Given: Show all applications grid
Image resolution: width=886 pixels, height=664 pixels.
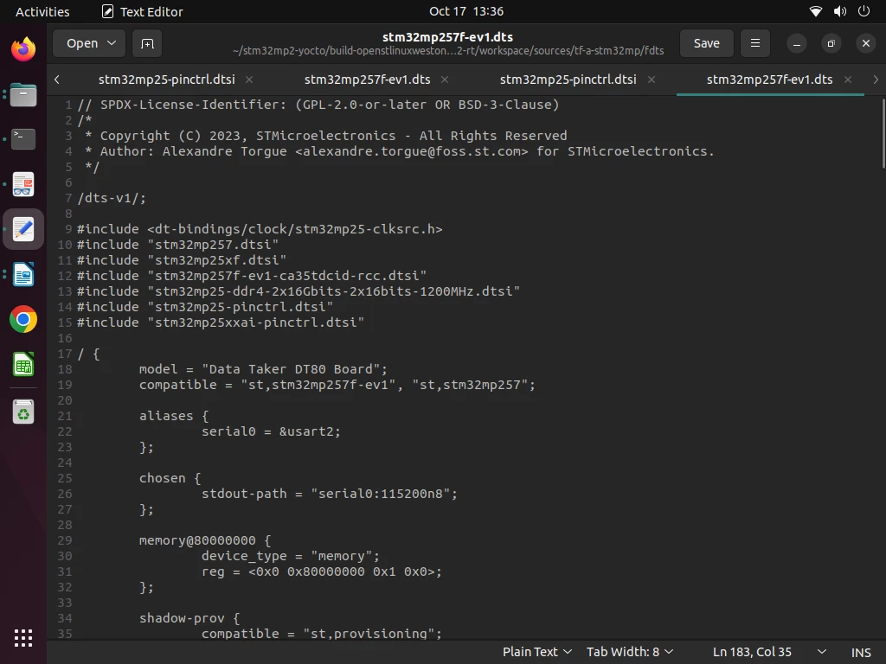Looking at the screenshot, I should pos(23,638).
